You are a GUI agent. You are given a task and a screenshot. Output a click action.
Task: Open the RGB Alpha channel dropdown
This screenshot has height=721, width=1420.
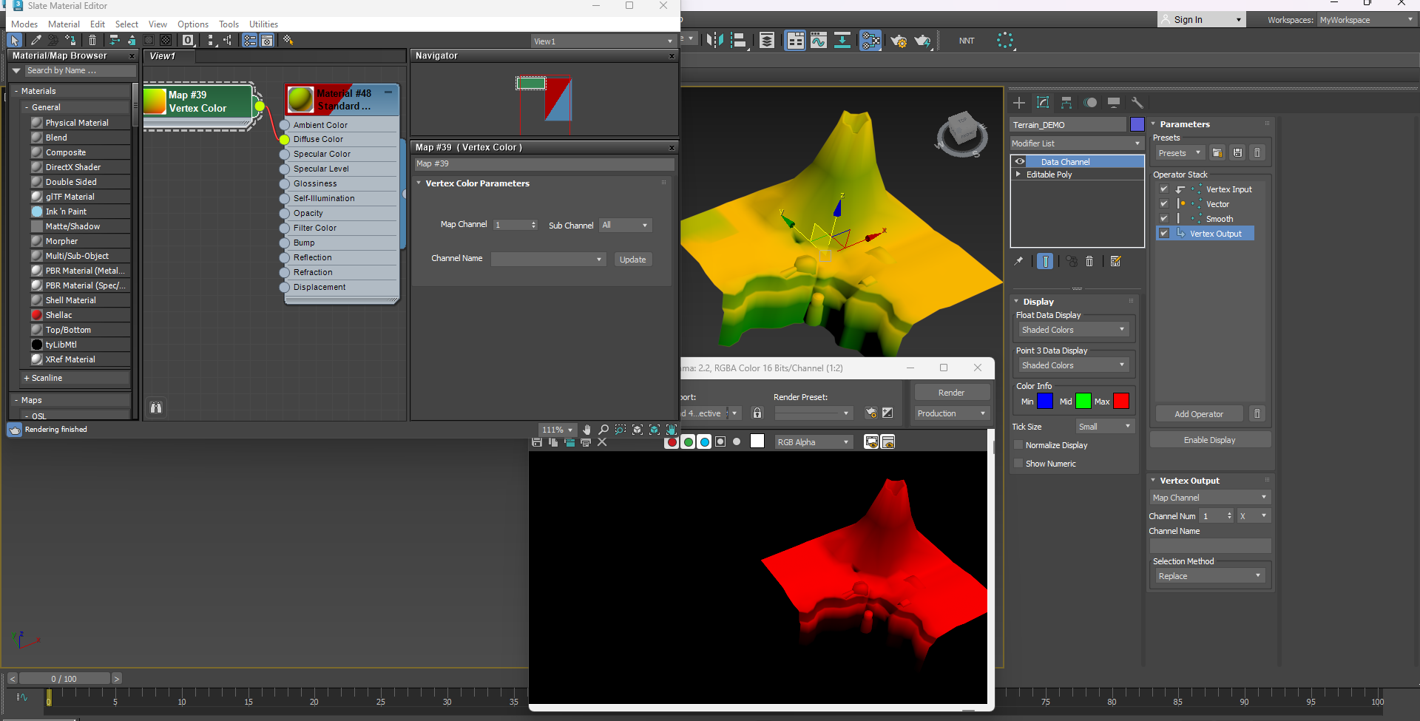coord(814,442)
